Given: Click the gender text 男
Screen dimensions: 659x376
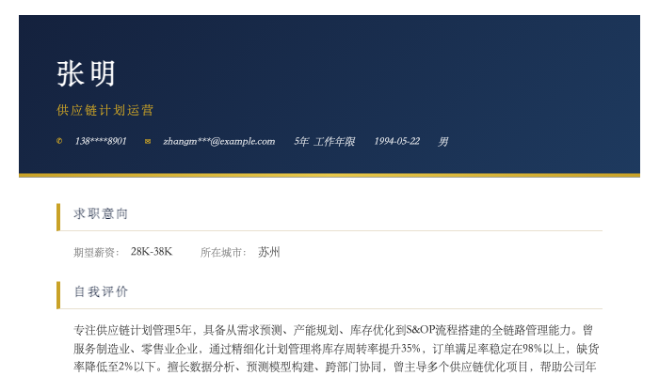Looking at the screenshot, I should coord(443,141).
